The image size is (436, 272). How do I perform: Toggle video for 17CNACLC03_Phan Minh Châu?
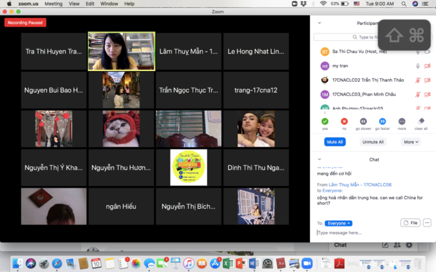click(x=427, y=94)
